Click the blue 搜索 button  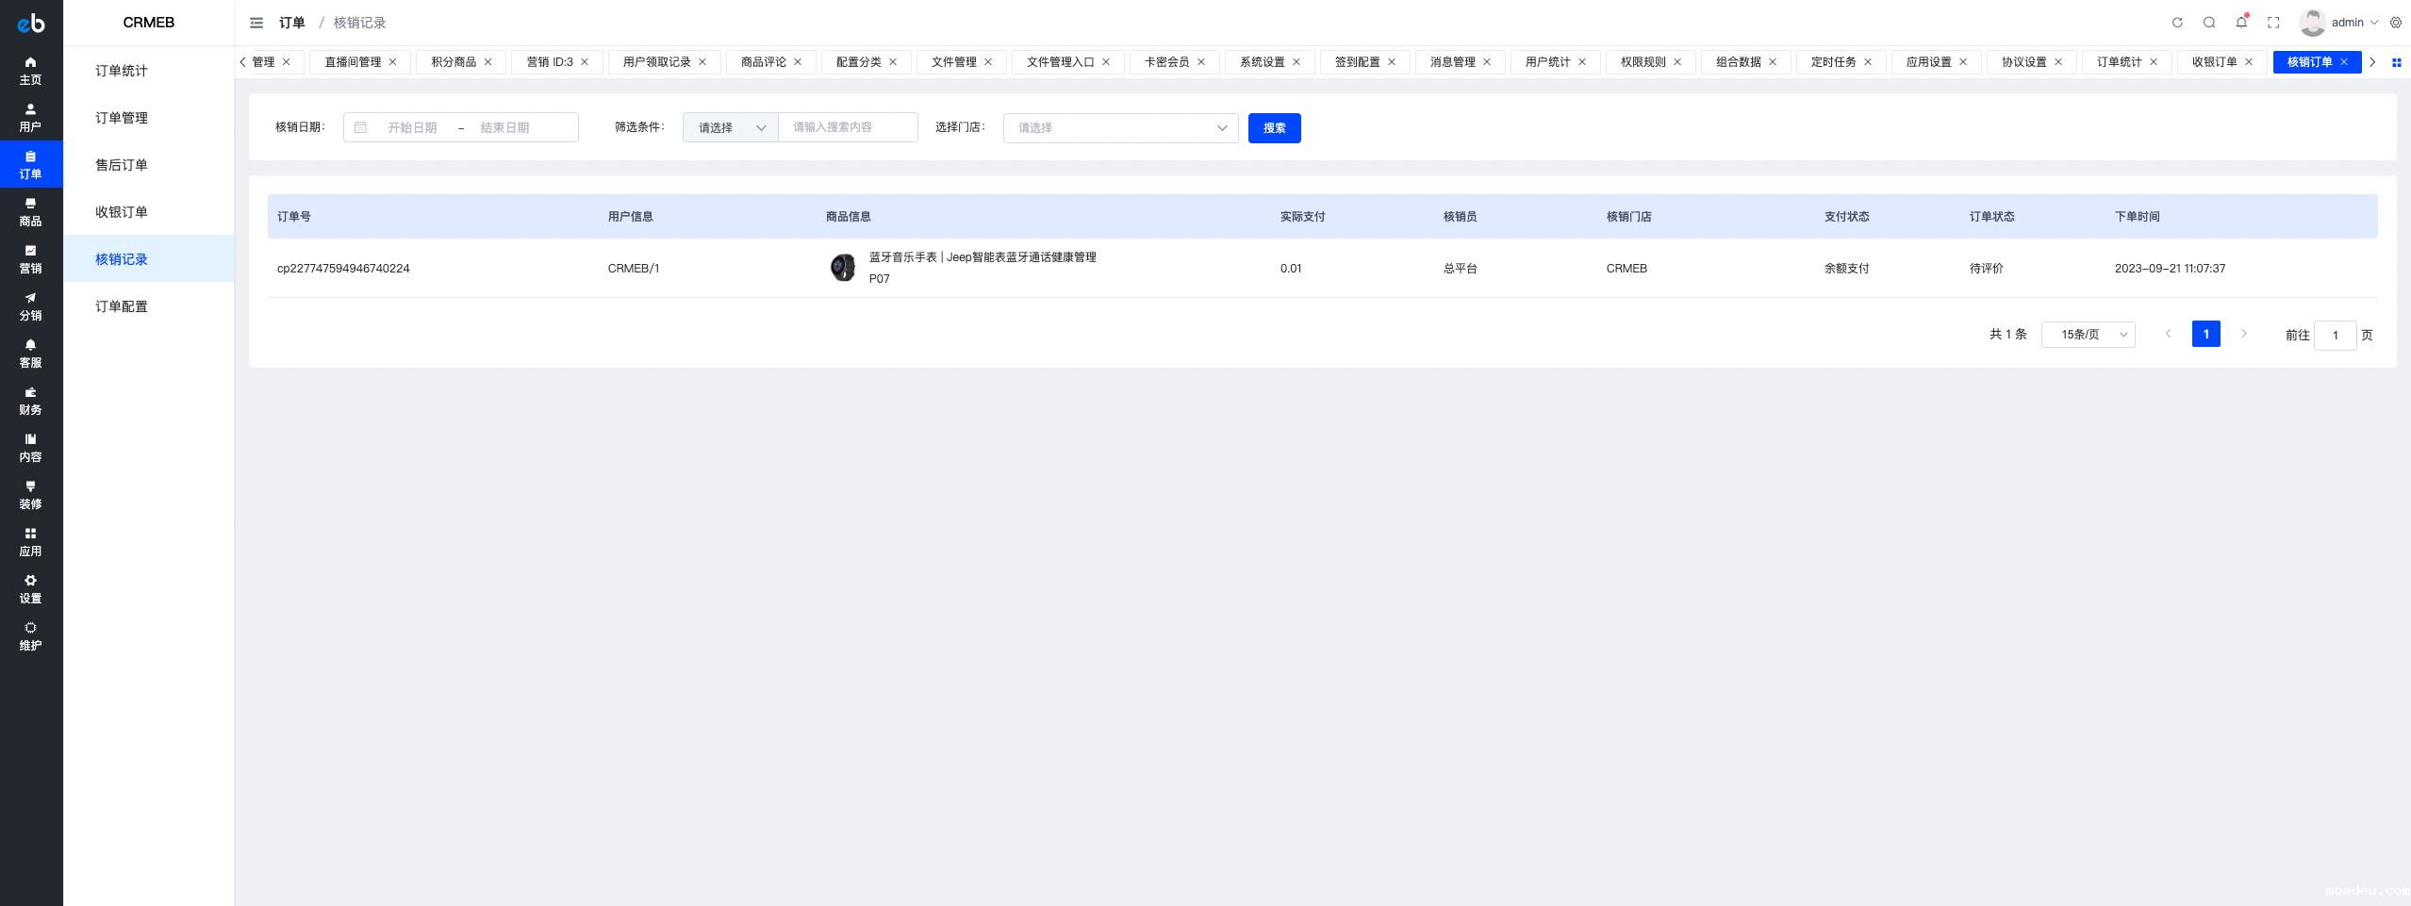click(1274, 127)
